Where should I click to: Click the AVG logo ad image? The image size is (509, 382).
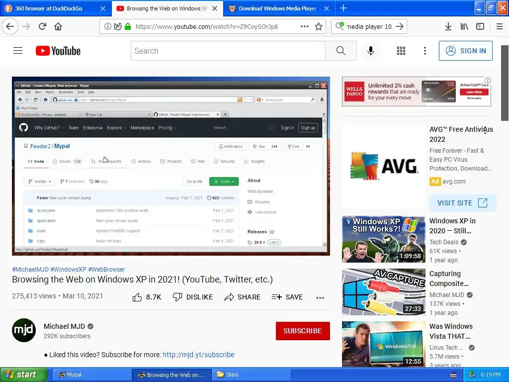(383, 166)
